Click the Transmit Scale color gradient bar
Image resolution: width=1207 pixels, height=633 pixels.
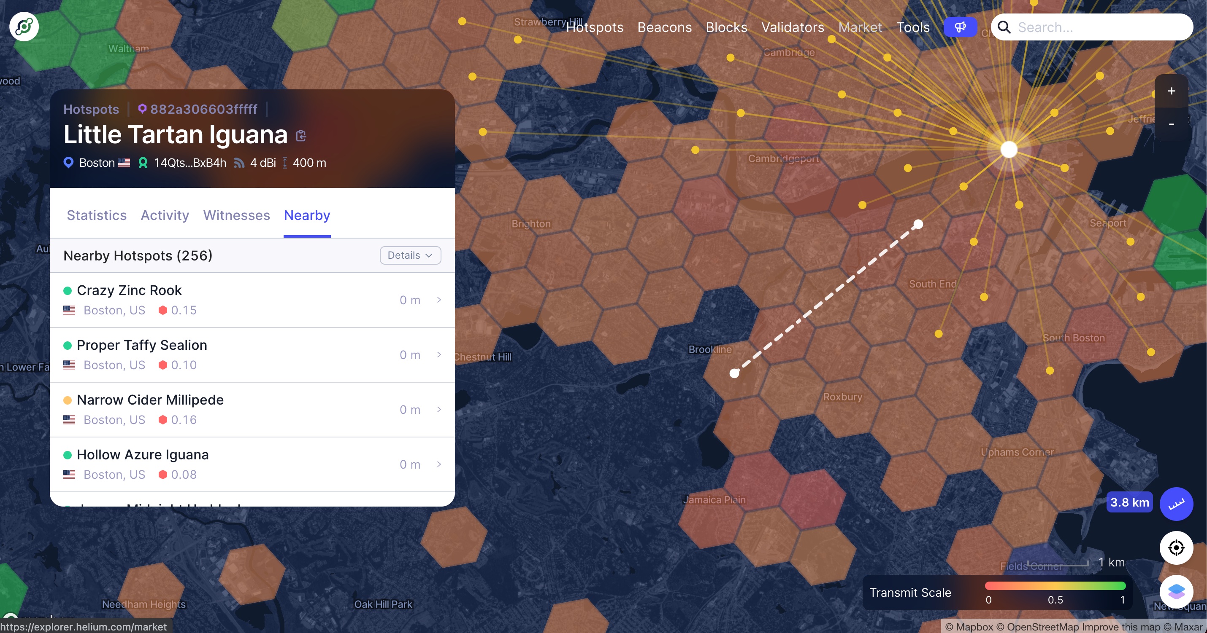[1055, 586]
